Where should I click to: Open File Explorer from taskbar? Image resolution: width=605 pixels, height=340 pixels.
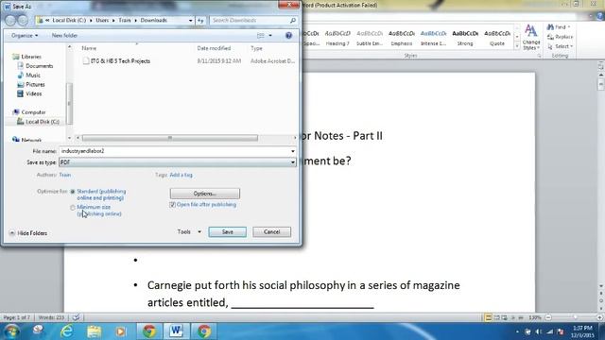click(x=94, y=331)
